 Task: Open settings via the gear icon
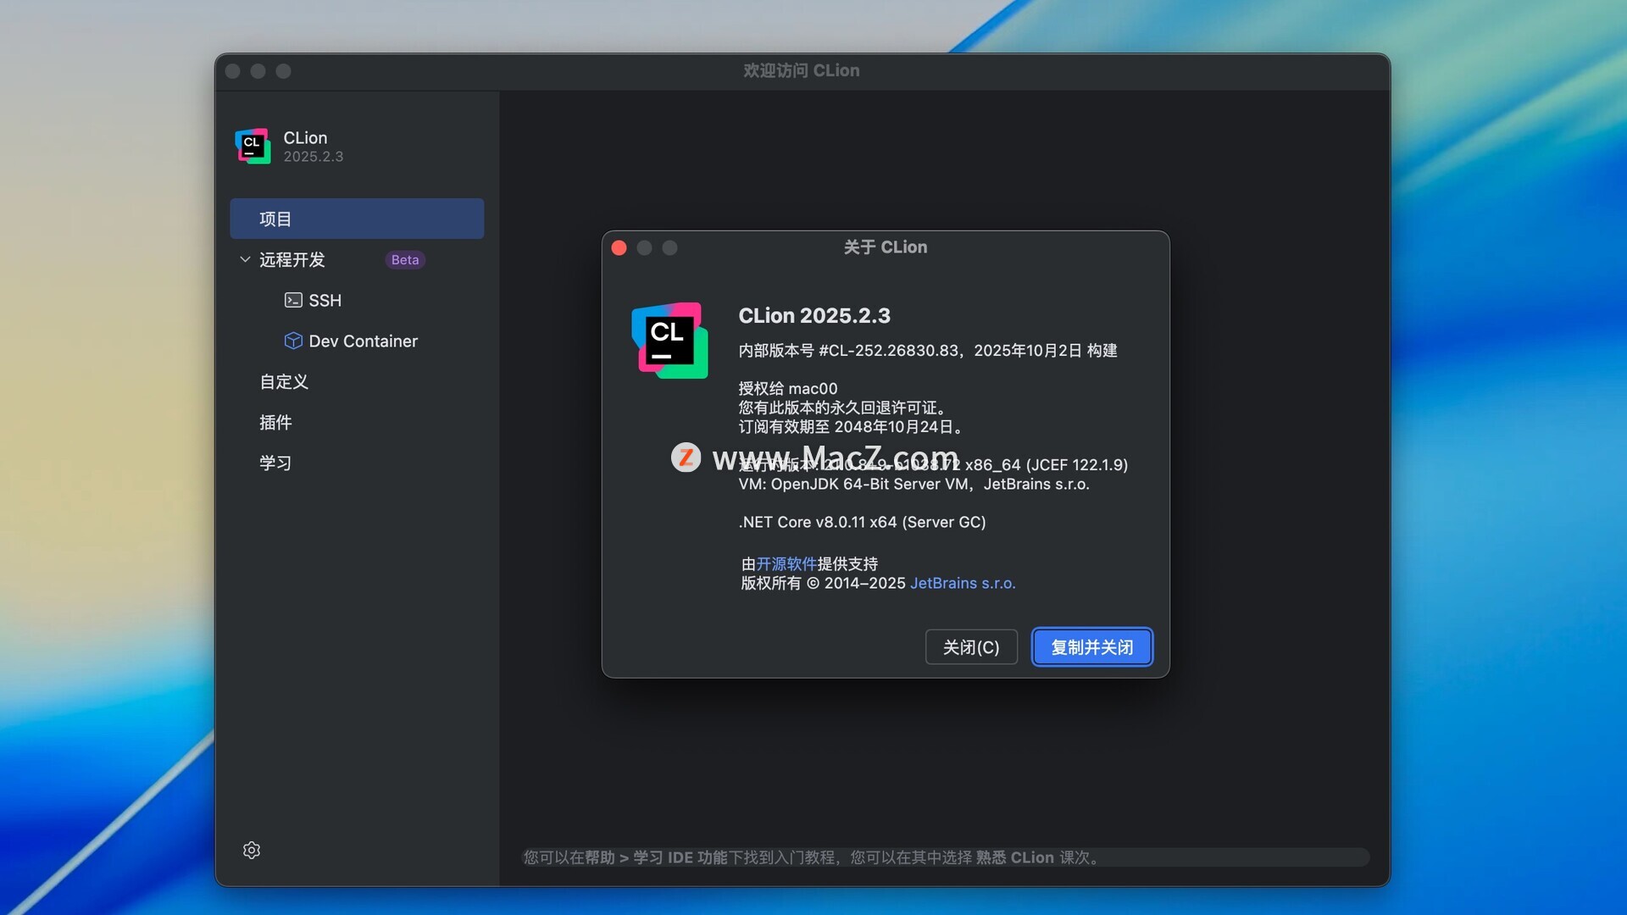[x=252, y=850]
